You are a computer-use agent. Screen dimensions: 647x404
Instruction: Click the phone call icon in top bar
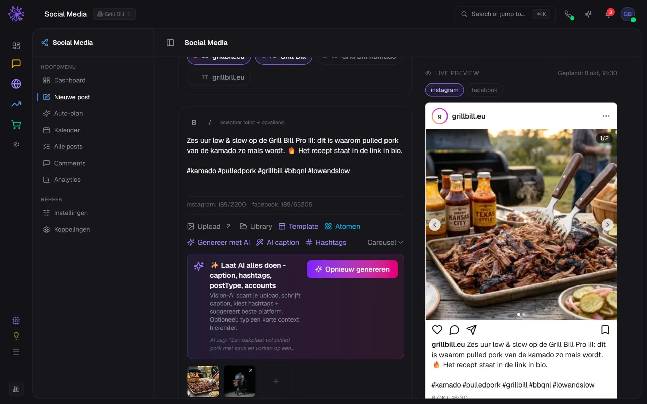[568, 14]
